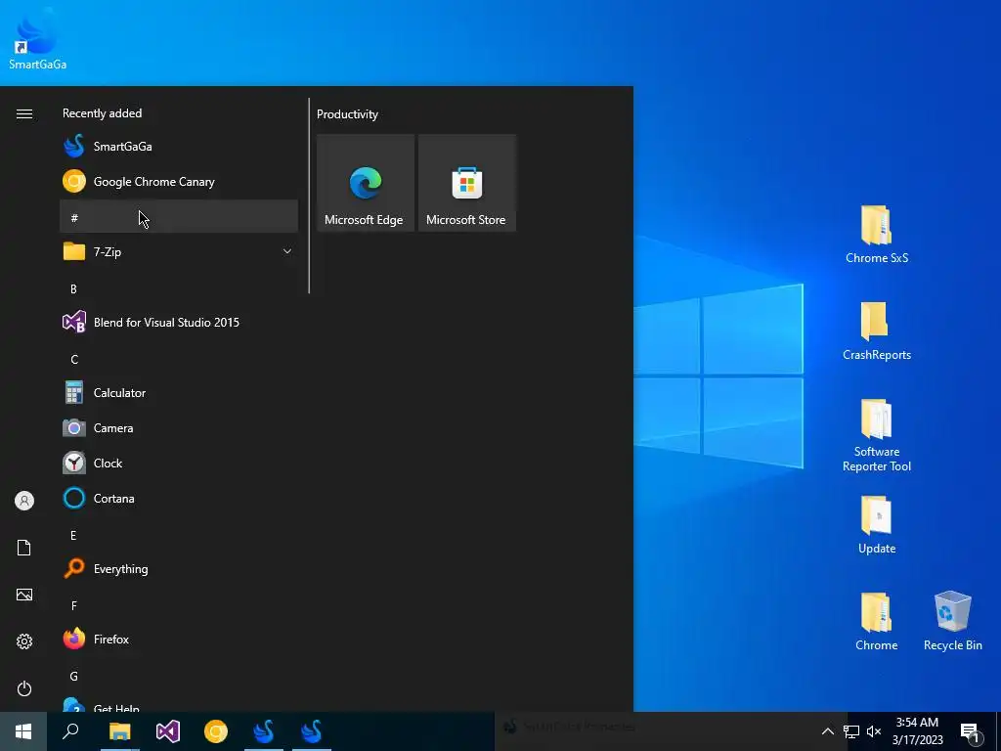Open taskbar Search magnifier
The width and height of the screenshot is (1001, 751).
click(x=70, y=731)
